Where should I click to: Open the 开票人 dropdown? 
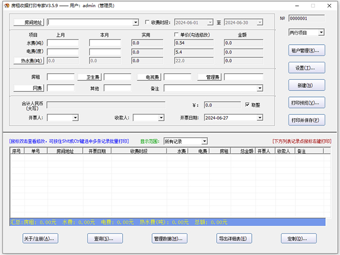pyautogui.click(x=75, y=118)
